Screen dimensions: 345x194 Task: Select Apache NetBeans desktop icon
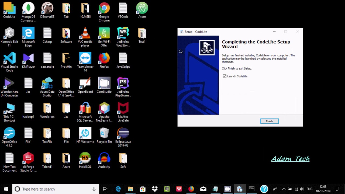(104, 112)
